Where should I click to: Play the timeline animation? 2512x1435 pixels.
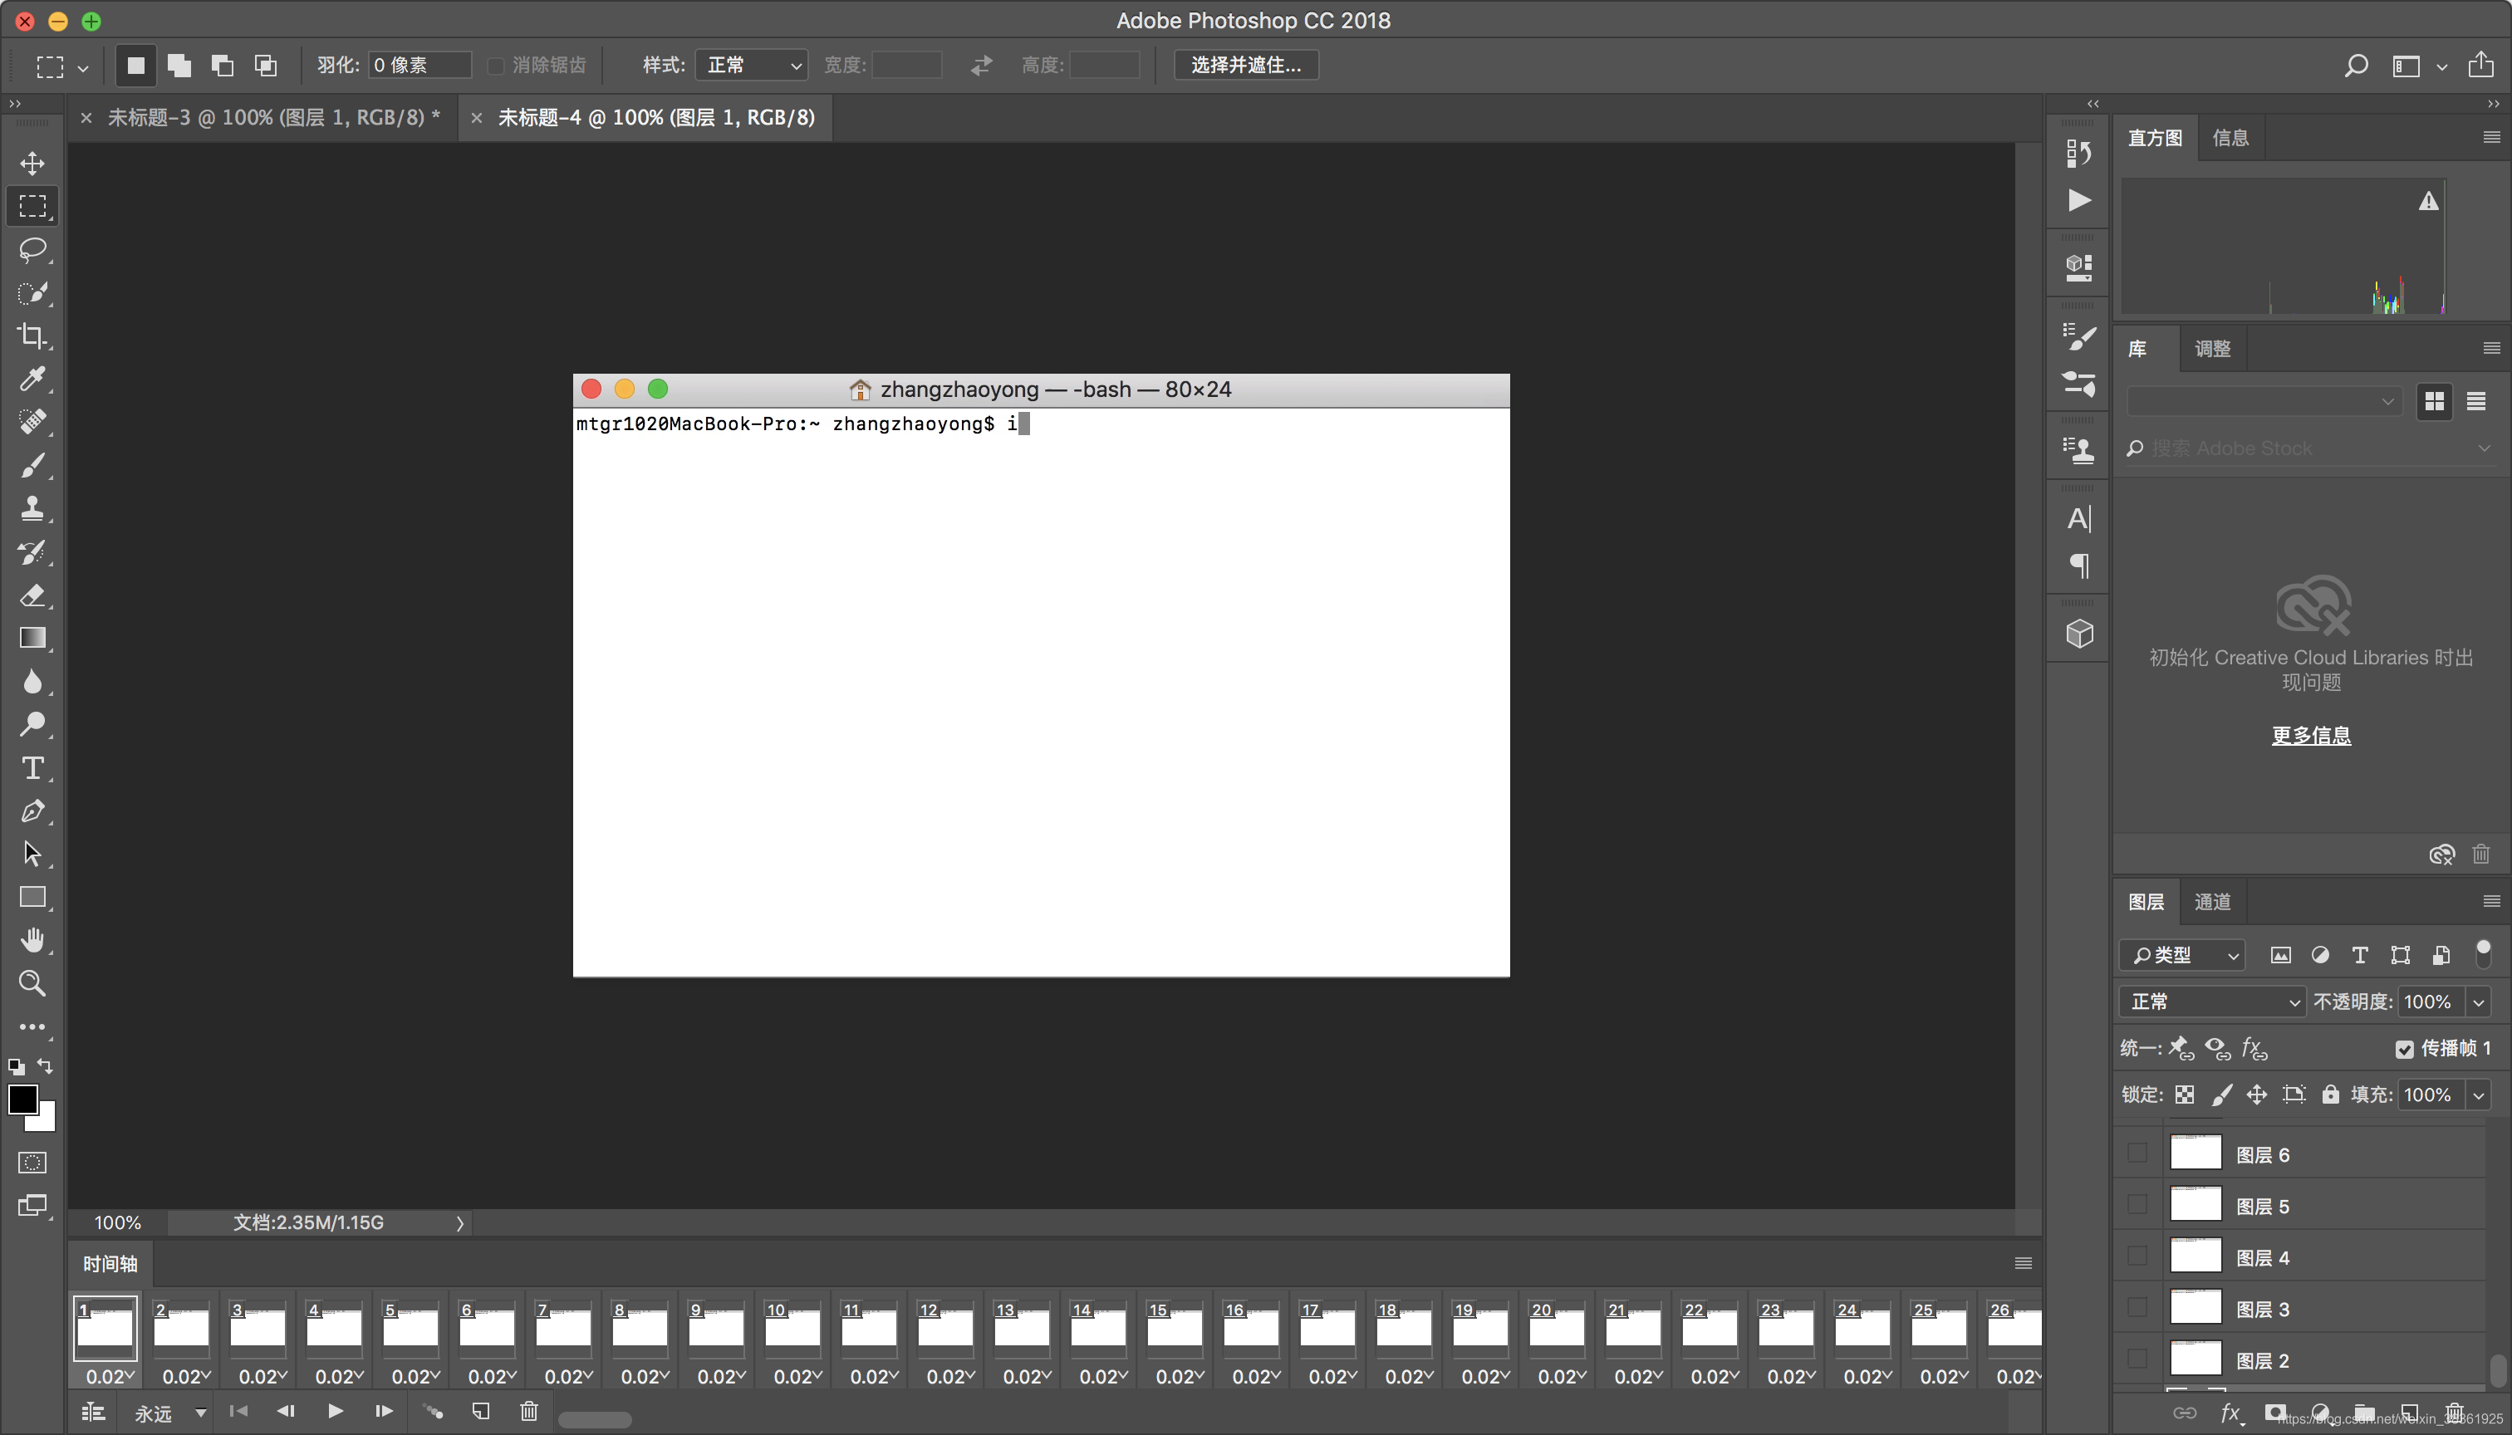click(336, 1412)
